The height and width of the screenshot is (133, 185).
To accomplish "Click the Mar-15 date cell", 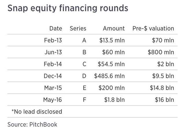I will pyautogui.click(x=53, y=88).
